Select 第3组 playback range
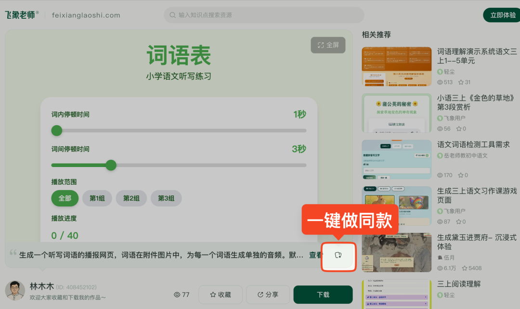Screen dimensions: 520x309 166,198
